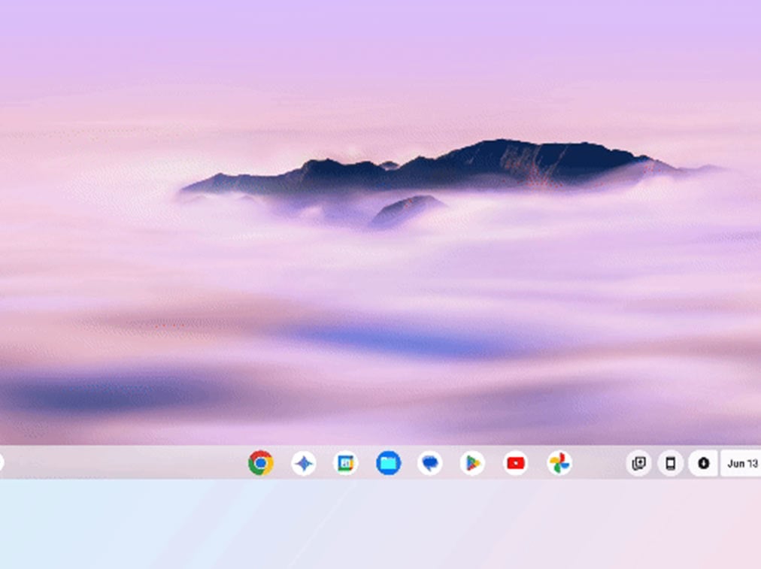
Task: Open the calendar from the Jun 13 date
Action: (x=741, y=463)
